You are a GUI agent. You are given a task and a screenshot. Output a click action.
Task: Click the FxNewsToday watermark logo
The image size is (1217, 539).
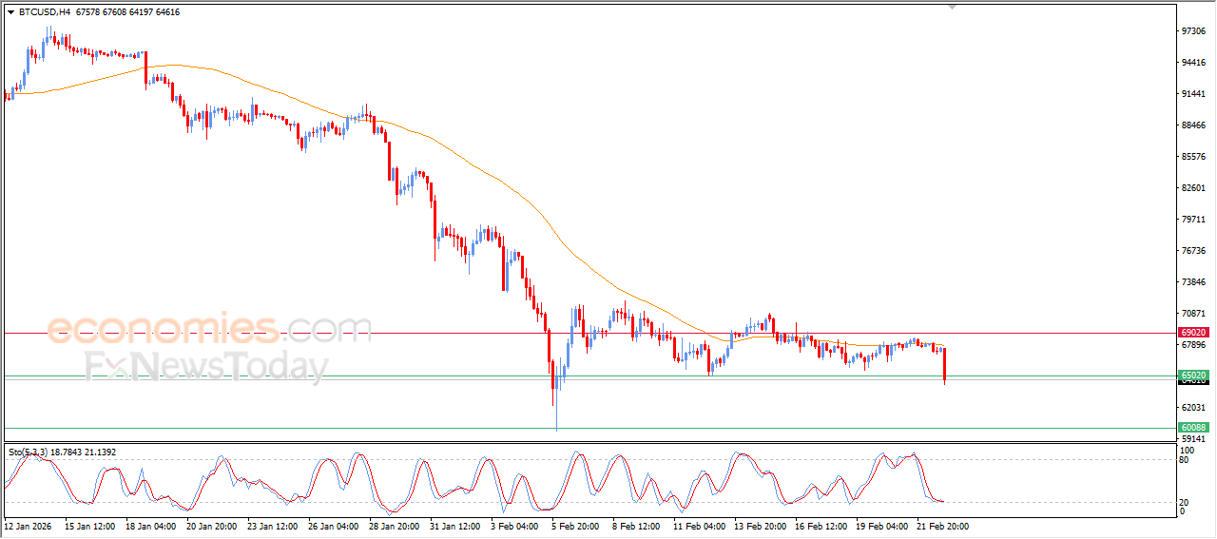point(206,367)
